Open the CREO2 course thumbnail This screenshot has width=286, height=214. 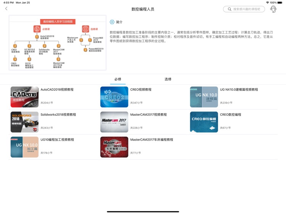coord(114,97)
